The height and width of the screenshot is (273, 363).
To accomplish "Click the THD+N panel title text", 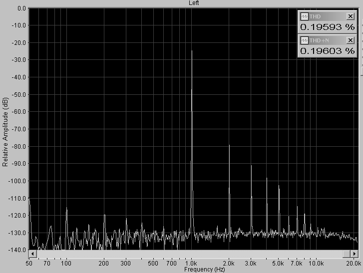I will coord(319,40).
